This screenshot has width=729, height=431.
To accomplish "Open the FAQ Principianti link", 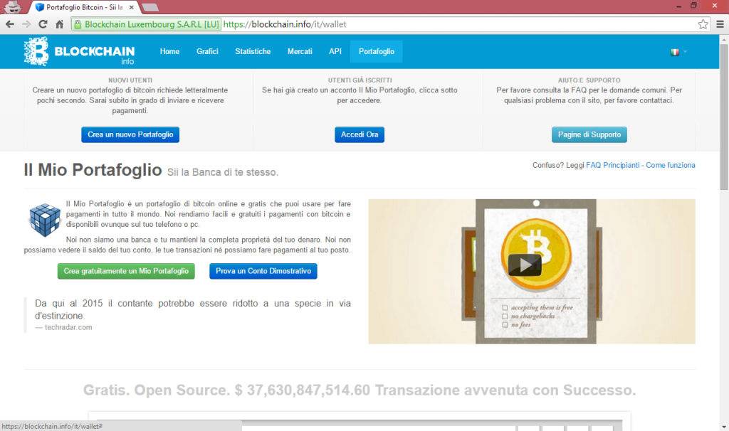I will tap(613, 165).
